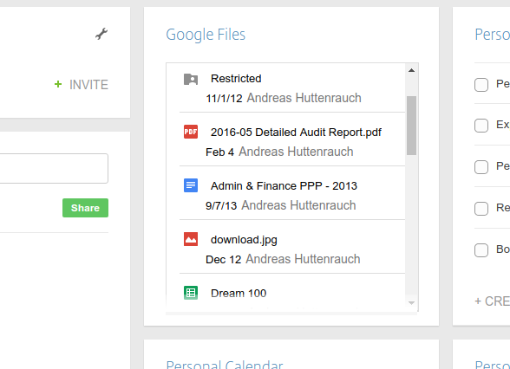Open the Personal Calendar panel heading
Viewport: 510px width, 369px height.
(225, 365)
